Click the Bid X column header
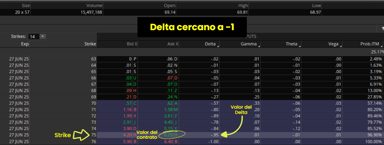384x145 pixels. click(x=131, y=44)
